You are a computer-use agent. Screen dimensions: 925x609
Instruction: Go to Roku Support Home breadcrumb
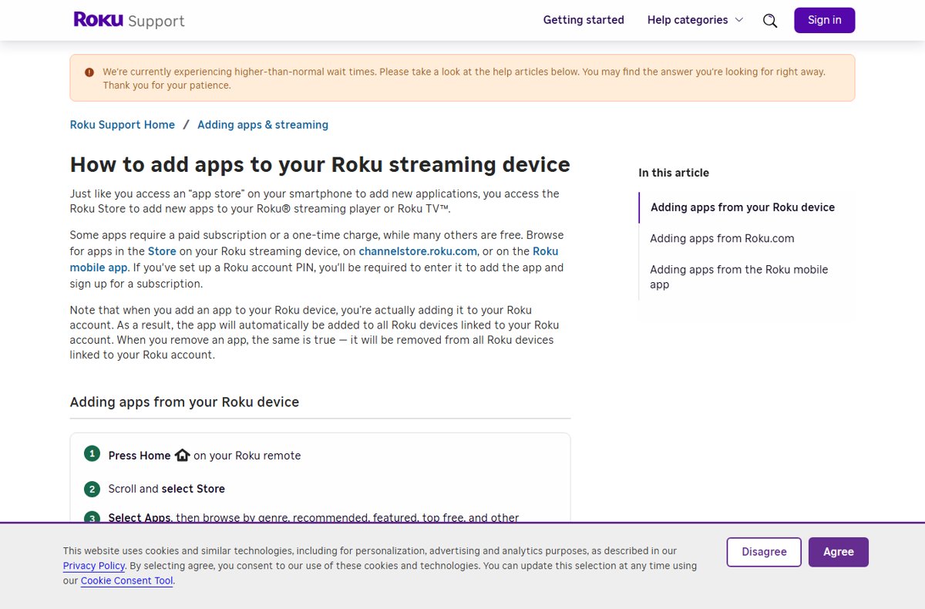click(x=123, y=125)
